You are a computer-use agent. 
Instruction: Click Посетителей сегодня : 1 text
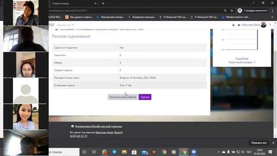[x=242, y=62]
